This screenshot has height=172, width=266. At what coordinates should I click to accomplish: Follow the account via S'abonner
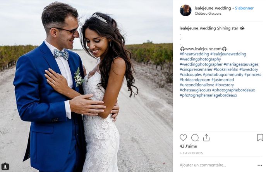pos(244,8)
